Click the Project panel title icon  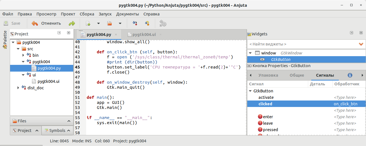point(12,34)
